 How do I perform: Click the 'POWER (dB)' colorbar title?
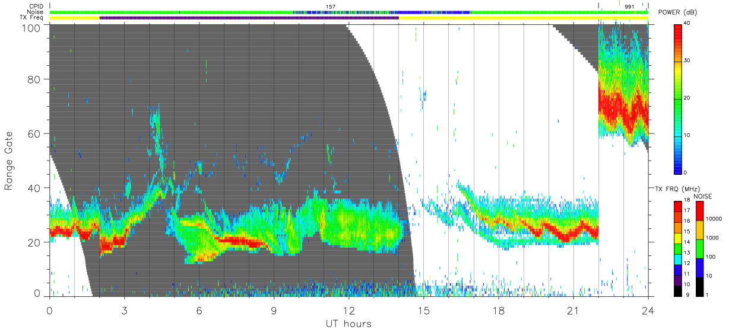tap(678, 12)
